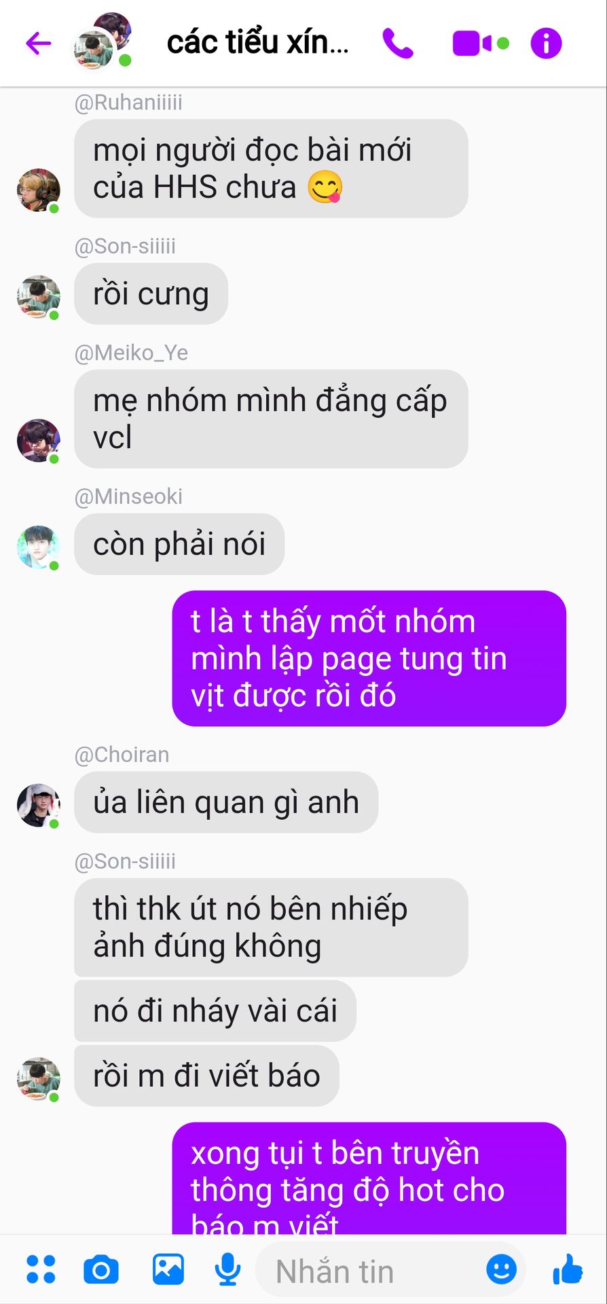Tap the microphone to record voice
The height and width of the screenshot is (1304, 607).
coord(227,1269)
